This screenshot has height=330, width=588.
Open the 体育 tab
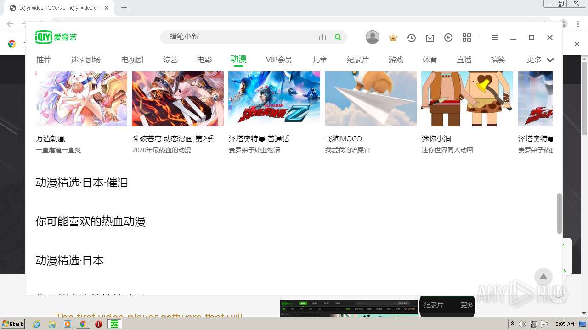click(430, 60)
